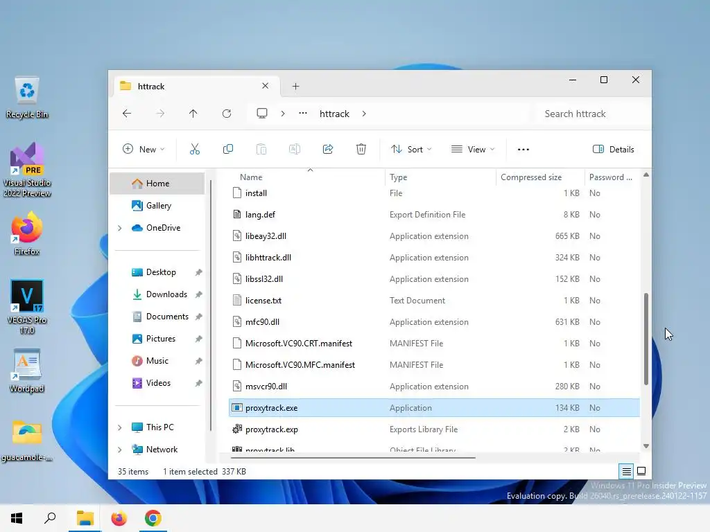Click the Delete trash icon
This screenshot has height=532, width=710.
pyautogui.click(x=361, y=150)
